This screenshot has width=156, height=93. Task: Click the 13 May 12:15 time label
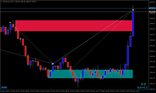105,91
